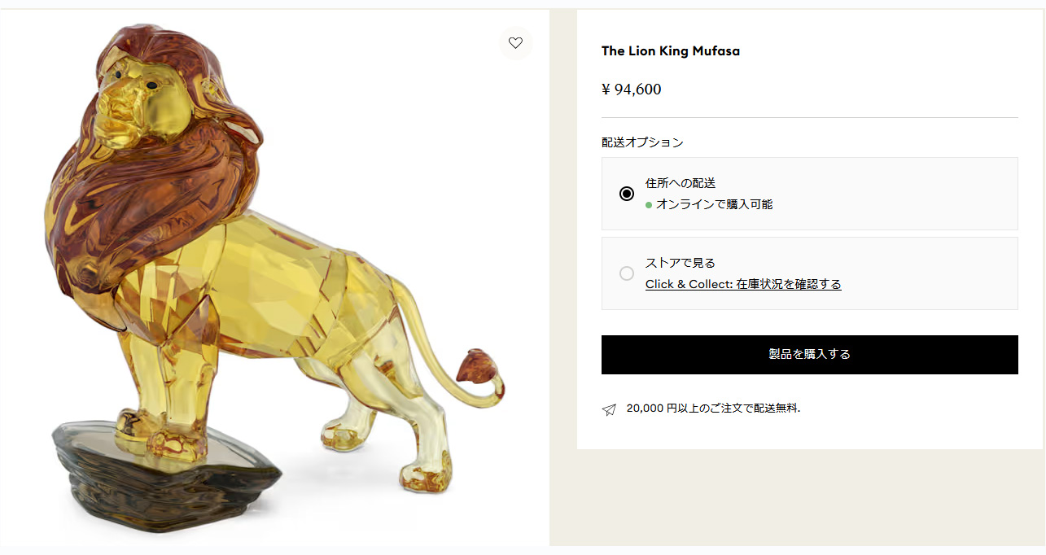The height and width of the screenshot is (555, 1046).
Task: Open Click & Collect 在庫状況を確認する link
Action: (742, 284)
